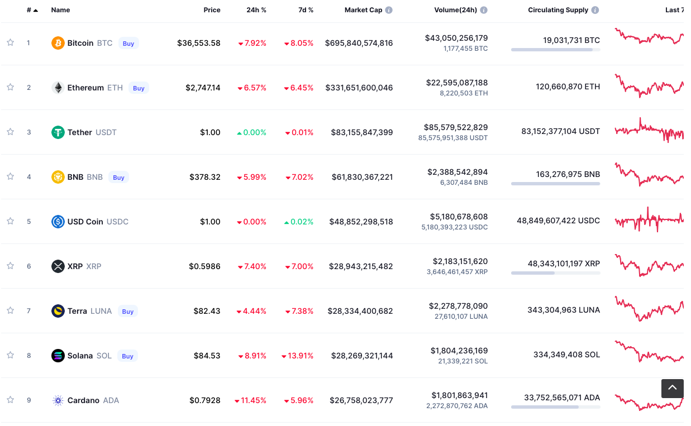Click Ethereum's $2,747.14 price
The width and height of the screenshot is (691, 426).
203,88
